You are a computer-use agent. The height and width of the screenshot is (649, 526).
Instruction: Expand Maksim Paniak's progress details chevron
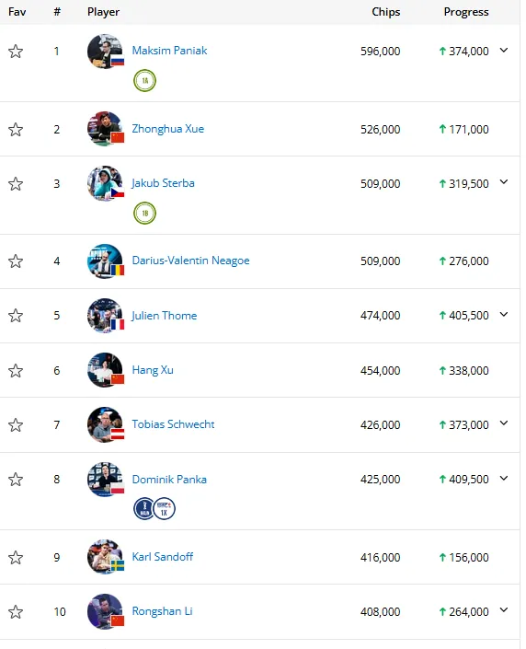coord(504,51)
